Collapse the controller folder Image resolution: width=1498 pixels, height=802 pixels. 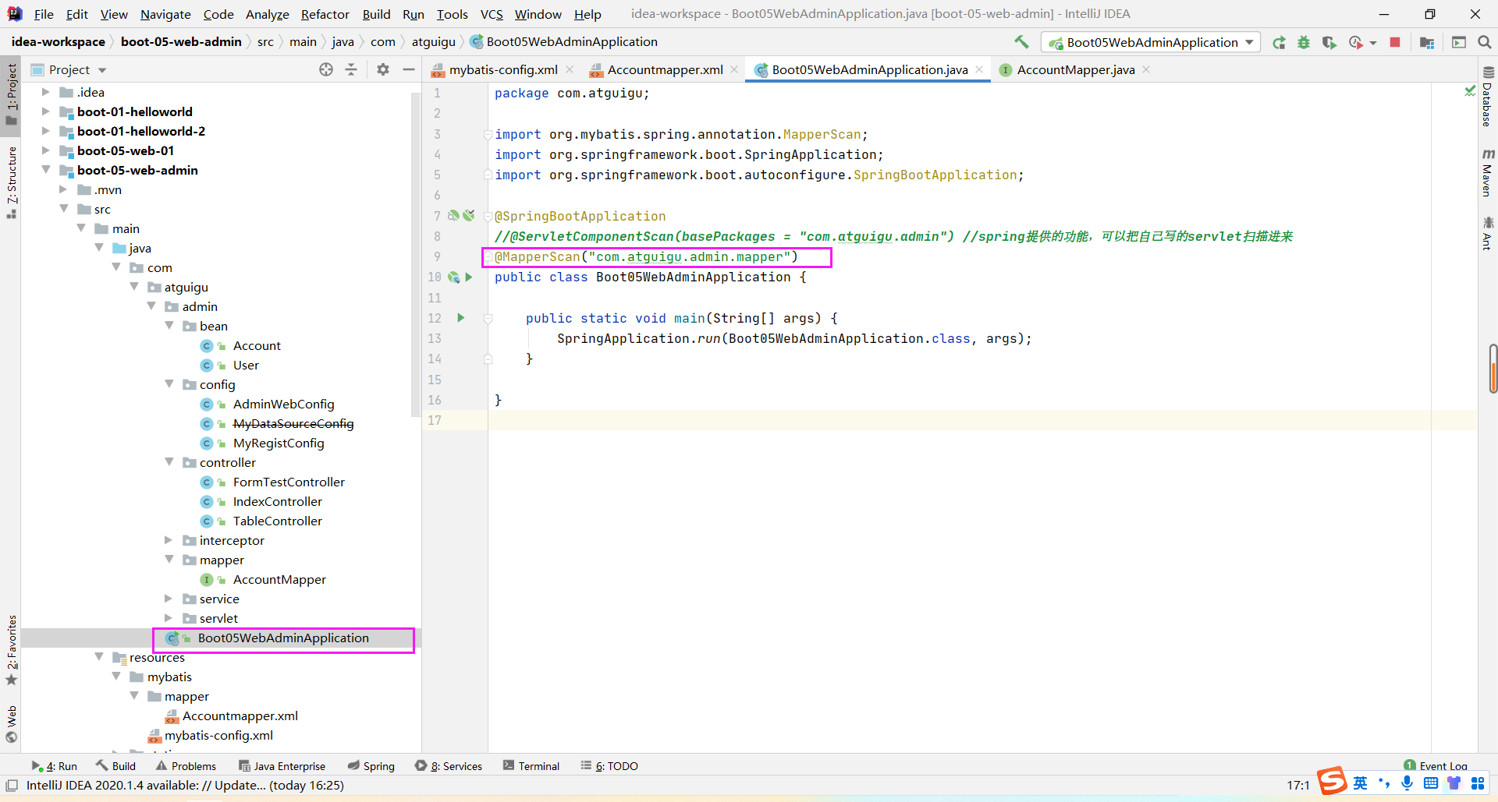click(x=169, y=462)
